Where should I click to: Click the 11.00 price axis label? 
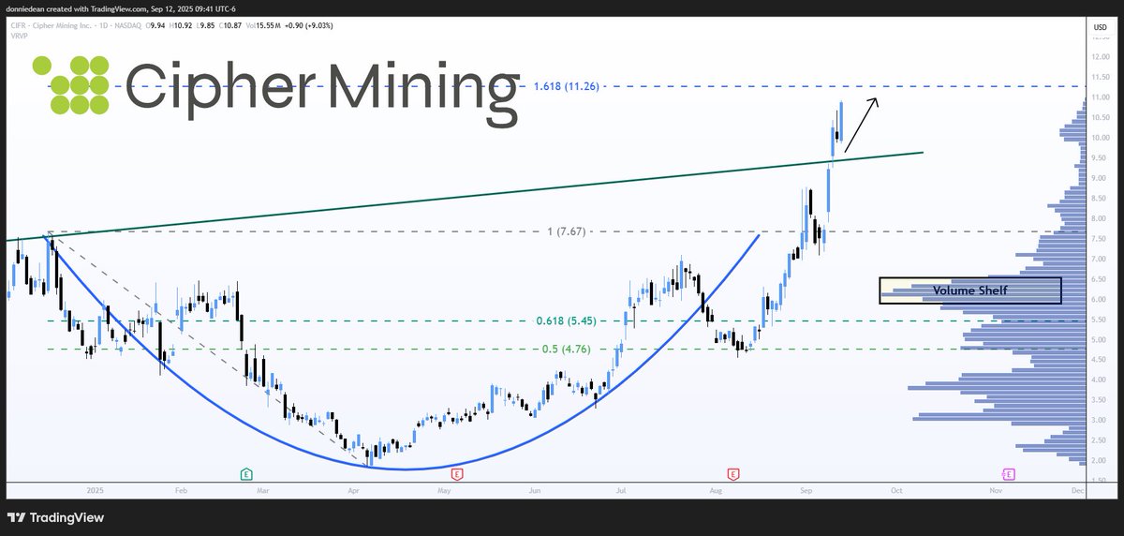pos(1101,97)
